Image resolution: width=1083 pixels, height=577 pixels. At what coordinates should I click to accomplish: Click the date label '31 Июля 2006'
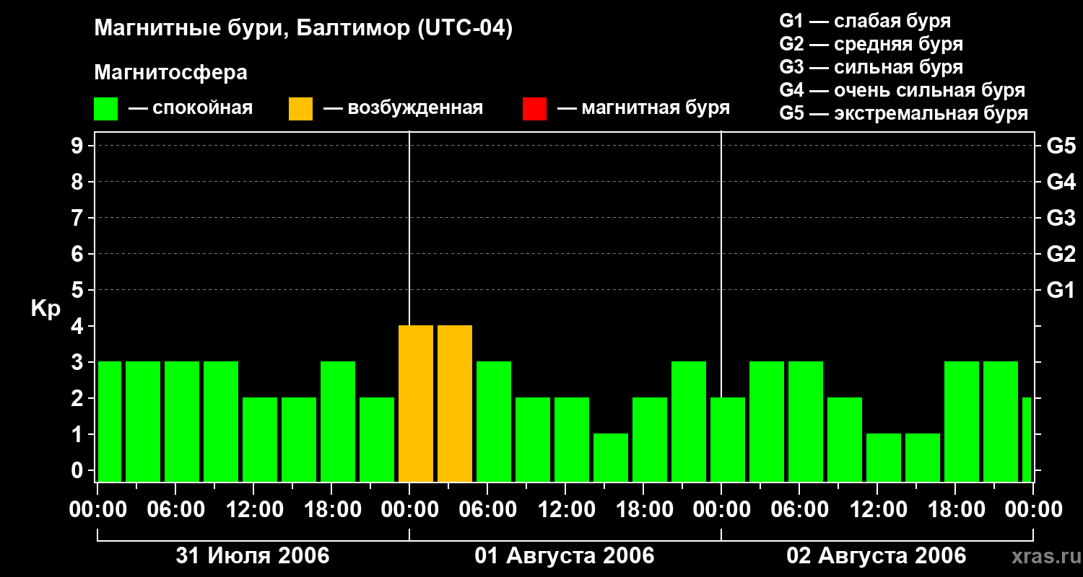[x=253, y=555]
